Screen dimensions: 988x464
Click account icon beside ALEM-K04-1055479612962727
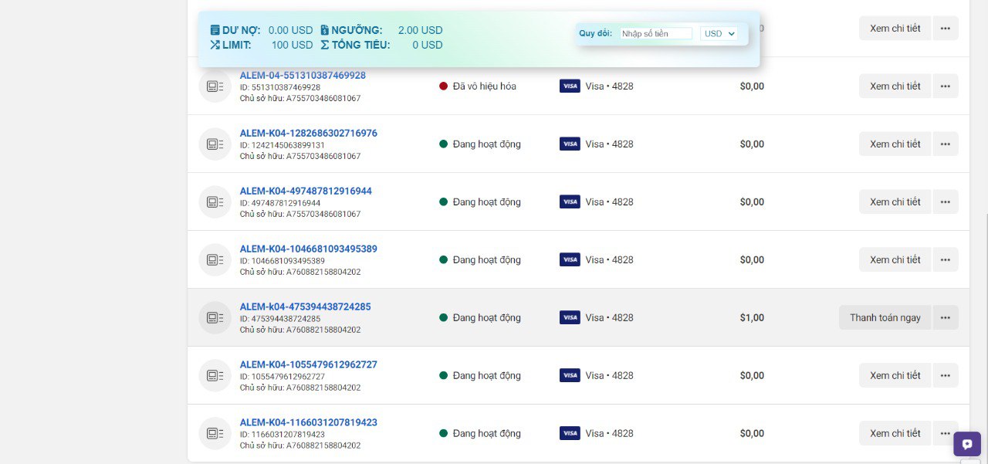click(x=215, y=375)
